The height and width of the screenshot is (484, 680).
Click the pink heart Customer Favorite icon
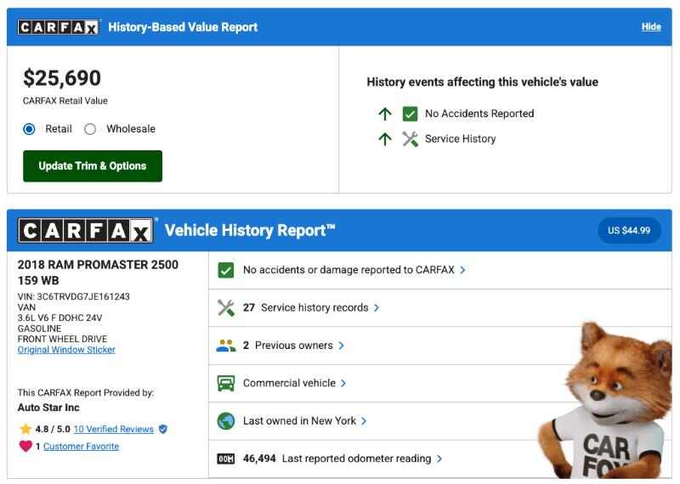pos(25,447)
